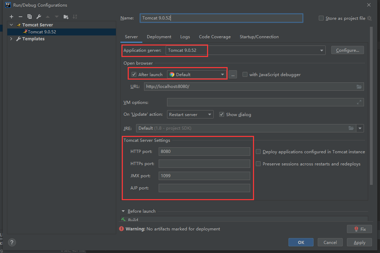Close the Run/Debug Configurations dialog
Screen dimensions: 380x253
(369, 5)
